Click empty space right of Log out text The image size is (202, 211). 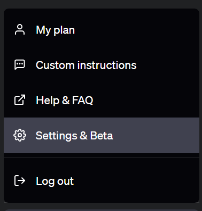136,181
